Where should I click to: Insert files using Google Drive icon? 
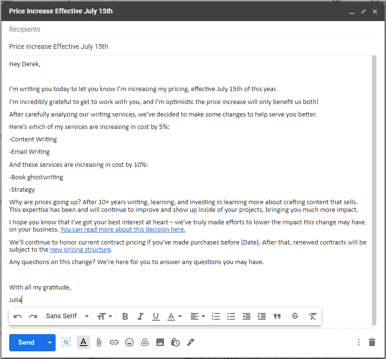click(x=145, y=342)
